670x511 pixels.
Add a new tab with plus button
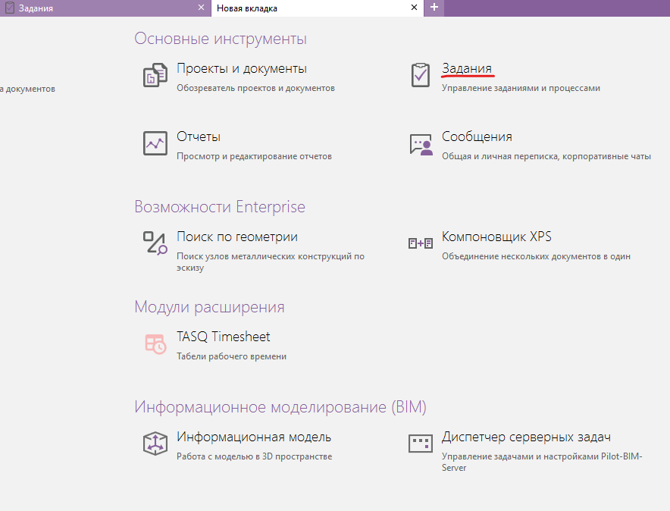pyautogui.click(x=434, y=8)
